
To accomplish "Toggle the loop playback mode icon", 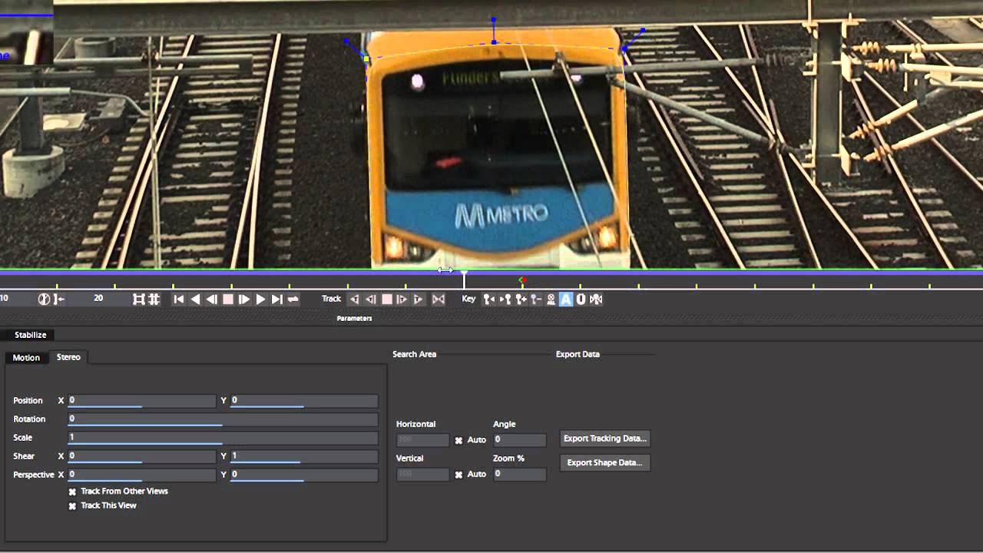I will coord(293,300).
